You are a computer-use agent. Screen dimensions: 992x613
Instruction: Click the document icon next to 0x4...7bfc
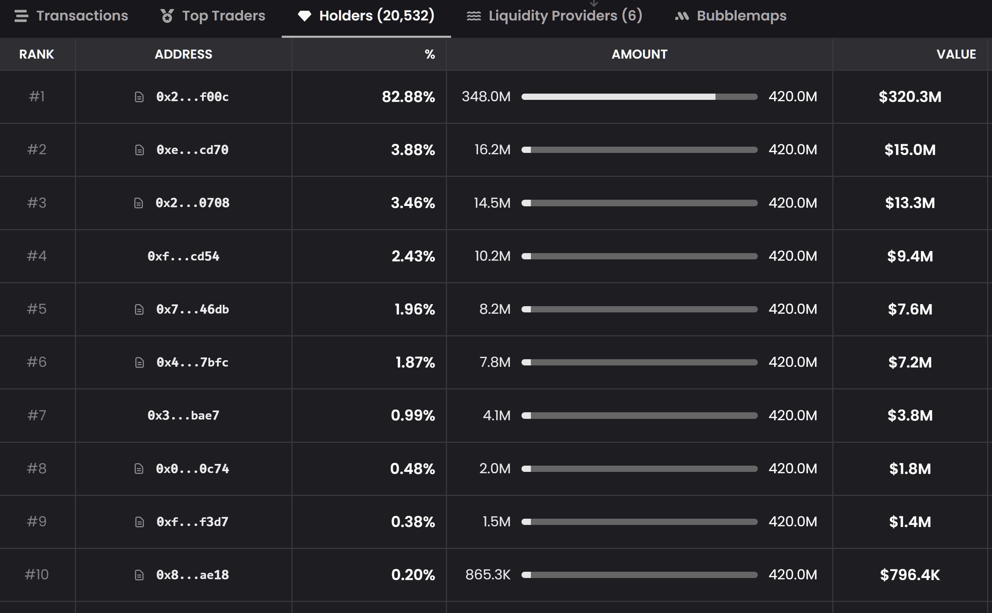[x=139, y=362]
